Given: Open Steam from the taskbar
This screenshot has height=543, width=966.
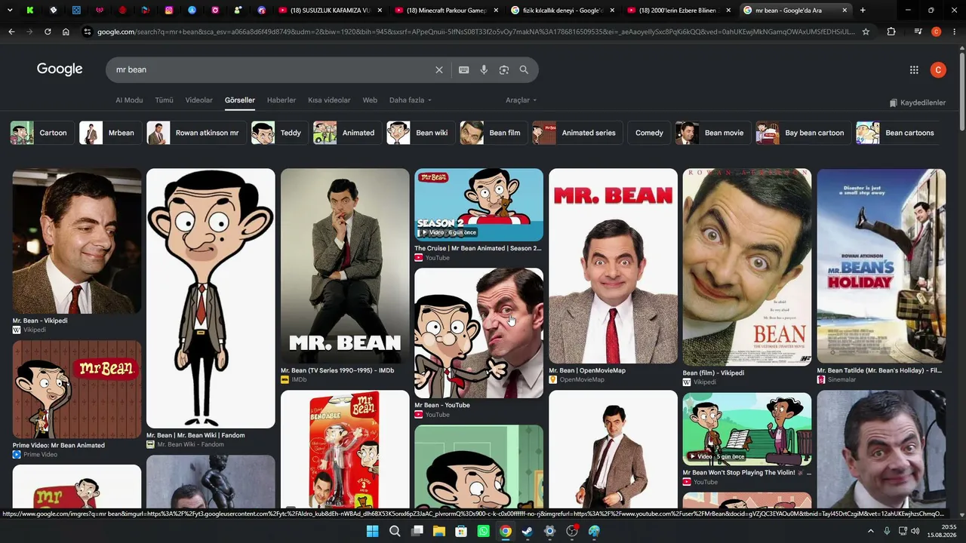Looking at the screenshot, I should (x=528, y=531).
